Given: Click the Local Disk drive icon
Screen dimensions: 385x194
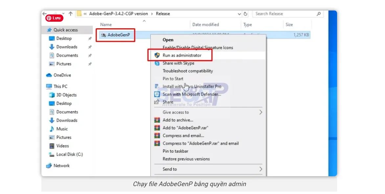Looking at the screenshot, I should (x=52, y=155).
